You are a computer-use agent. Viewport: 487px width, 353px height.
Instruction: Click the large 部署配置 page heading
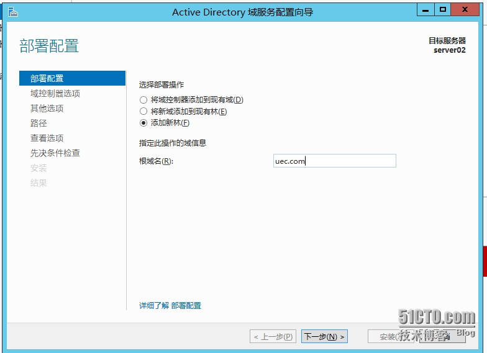pyautogui.click(x=49, y=46)
